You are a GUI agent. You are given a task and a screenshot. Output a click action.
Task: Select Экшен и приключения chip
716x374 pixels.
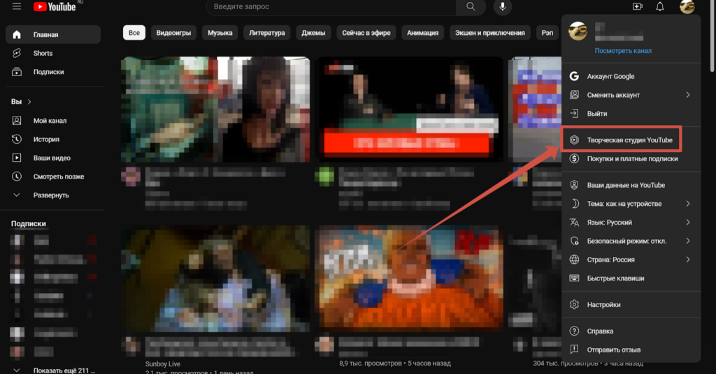pyautogui.click(x=490, y=33)
